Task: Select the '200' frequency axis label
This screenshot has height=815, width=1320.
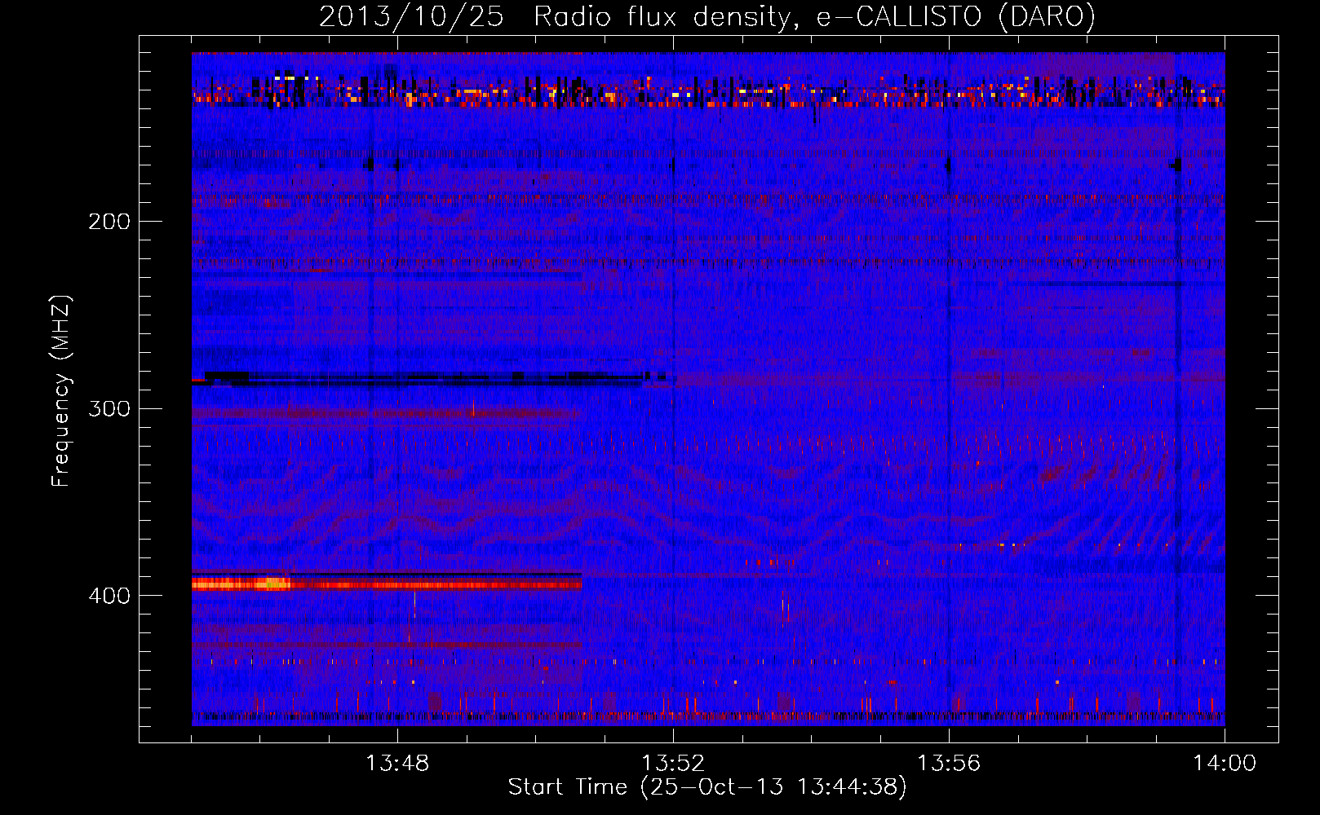Action: pos(109,222)
